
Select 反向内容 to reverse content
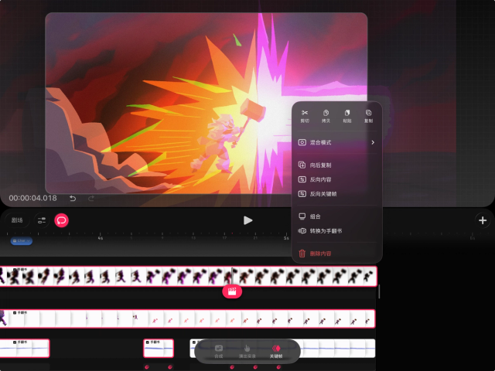[336, 179]
